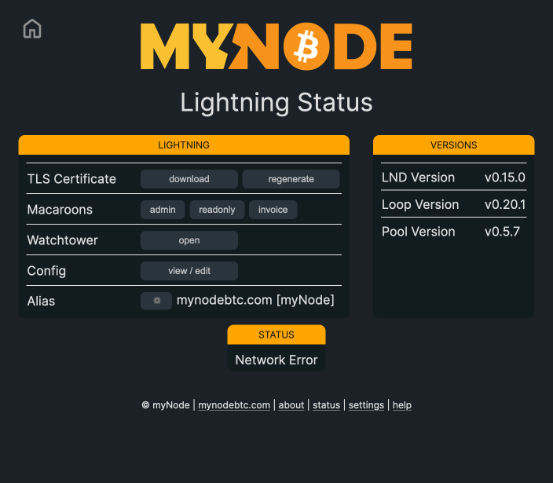Viewport: 553px width, 483px height.
Task: Follow the status footer link
Action: 326,405
